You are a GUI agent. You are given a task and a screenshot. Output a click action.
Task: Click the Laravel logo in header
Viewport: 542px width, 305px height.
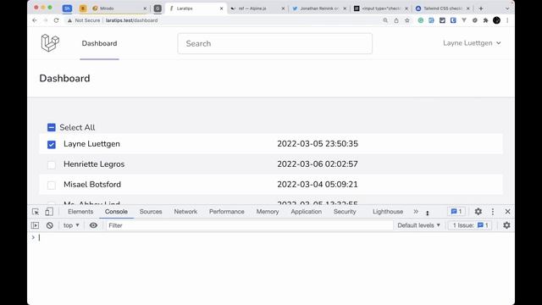[50, 43]
